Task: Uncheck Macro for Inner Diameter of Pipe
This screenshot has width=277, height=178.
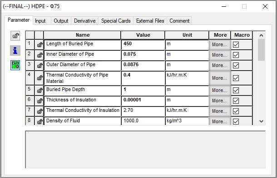Action: coord(236,55)
